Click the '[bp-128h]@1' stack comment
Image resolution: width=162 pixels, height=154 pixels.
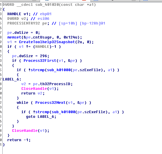pos(93,23)
